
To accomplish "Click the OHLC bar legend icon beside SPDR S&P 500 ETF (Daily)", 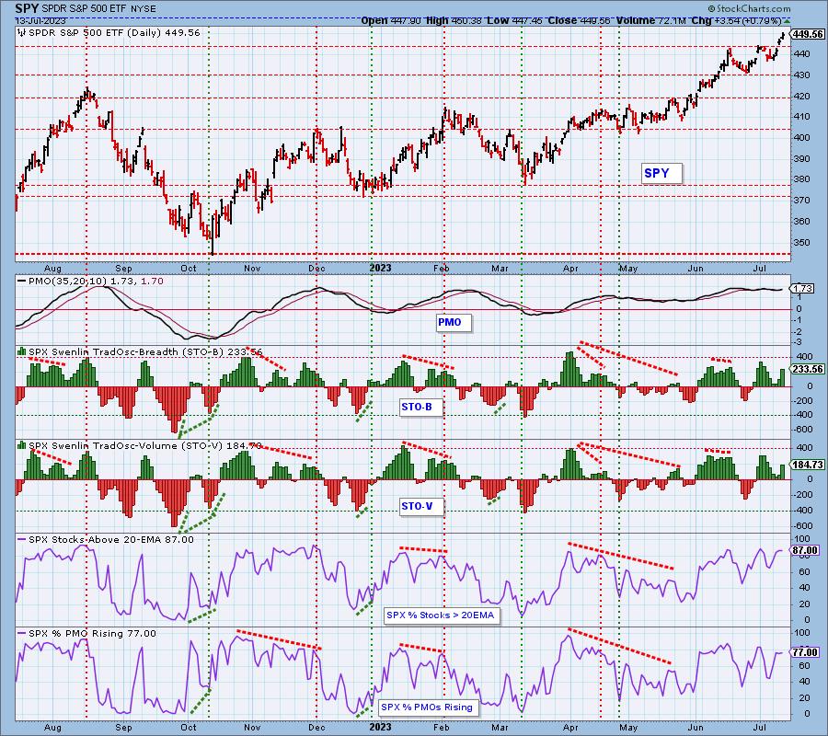I will [x=22, y=33].
